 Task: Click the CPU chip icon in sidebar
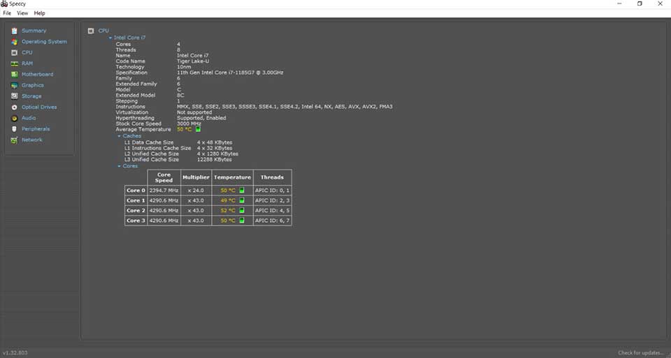[14, 52]
